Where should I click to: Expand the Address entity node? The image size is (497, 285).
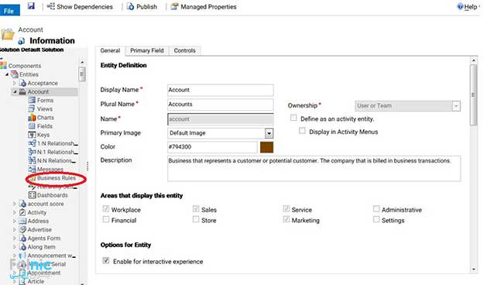coord(15,221)
